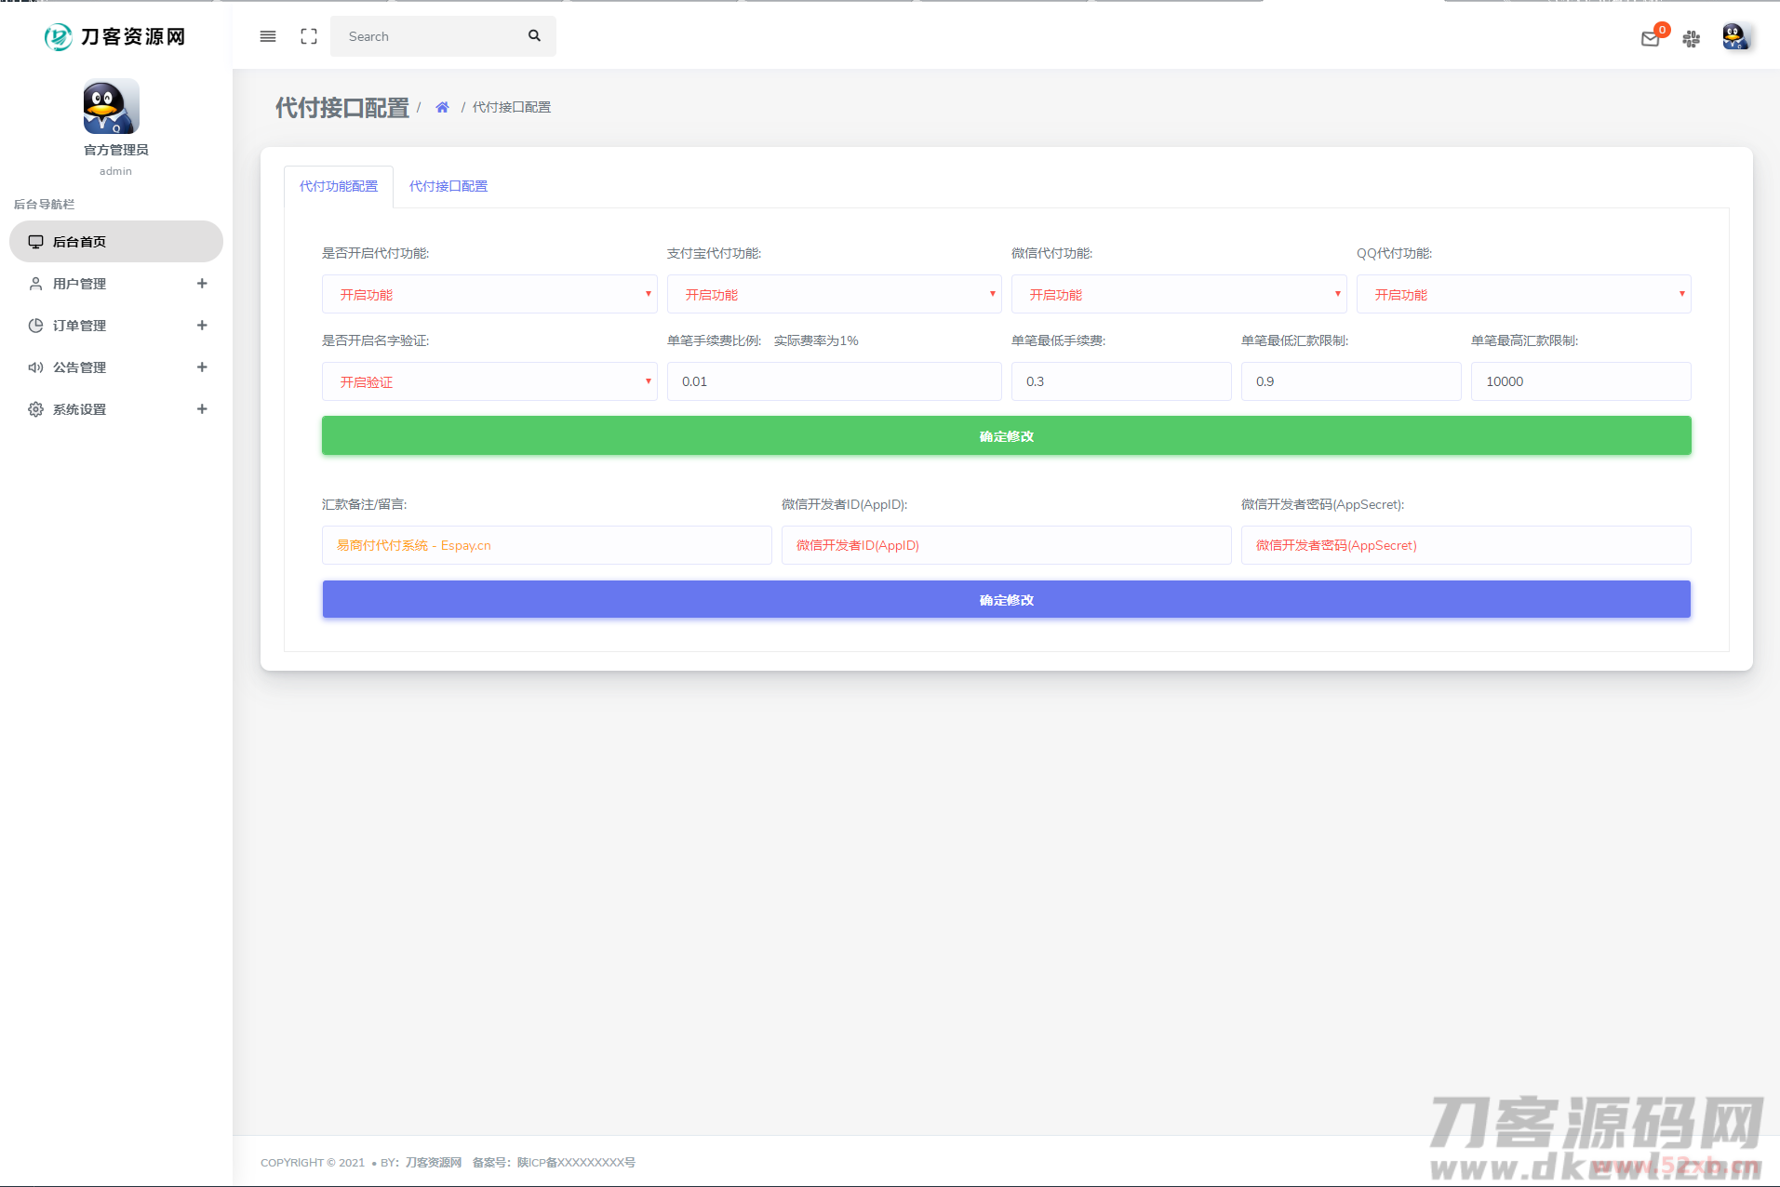Open the 是否开启代付功能 dropdown
The width and height of the screenshot is (1780, 1187).
489,295
